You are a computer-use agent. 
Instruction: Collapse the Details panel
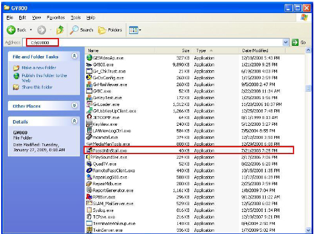point(74,121)
